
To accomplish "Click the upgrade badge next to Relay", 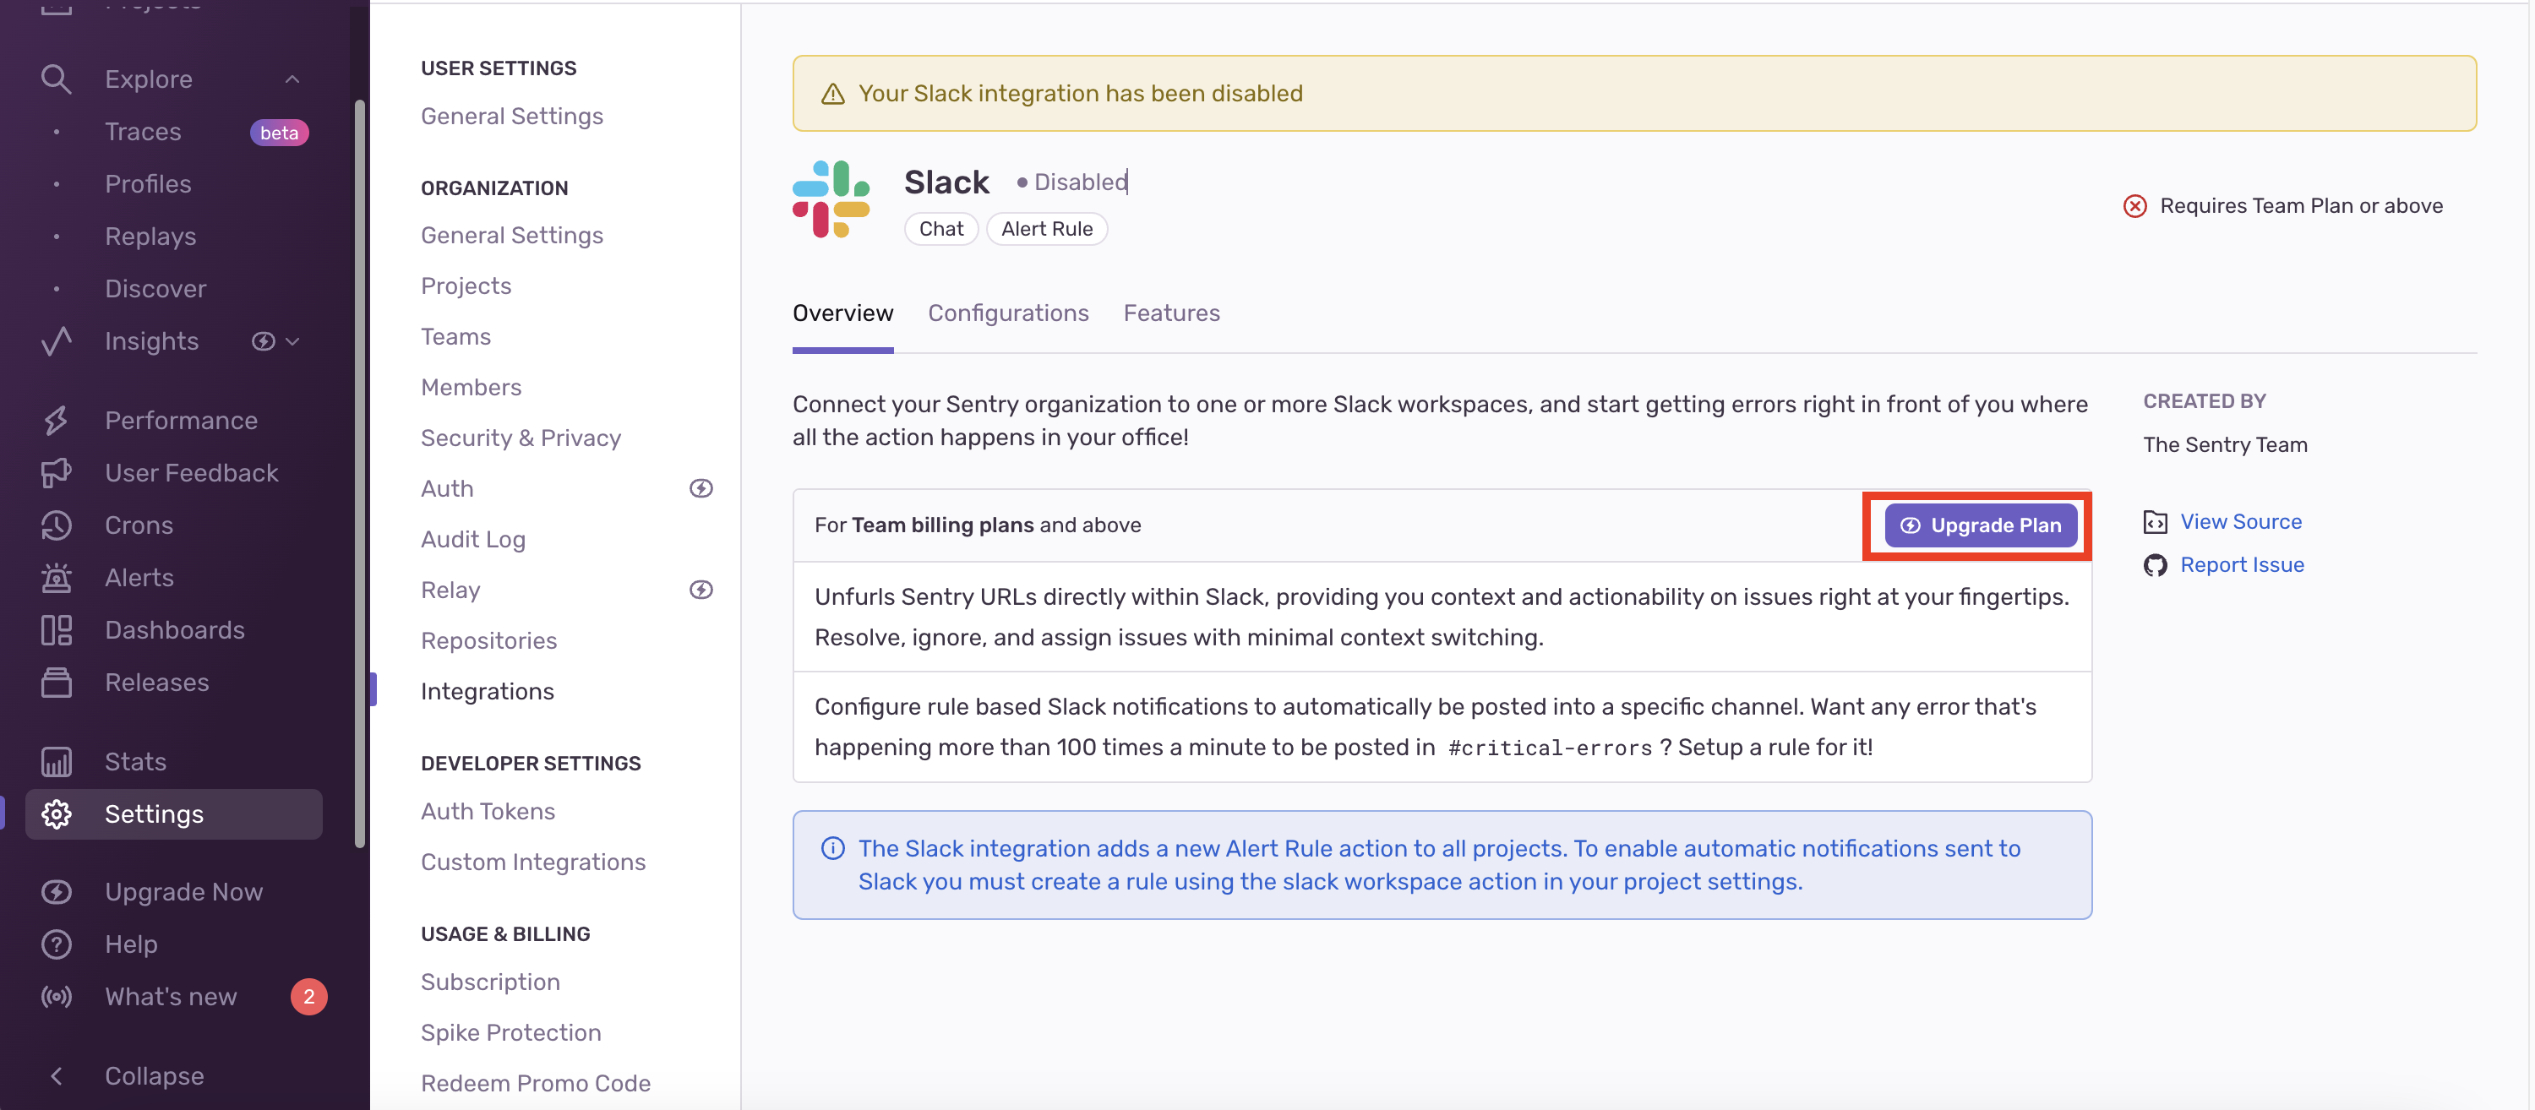I will pyautogui.click(x=701, y=590).
